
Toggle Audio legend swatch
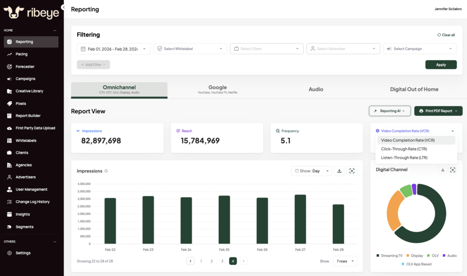444,255
